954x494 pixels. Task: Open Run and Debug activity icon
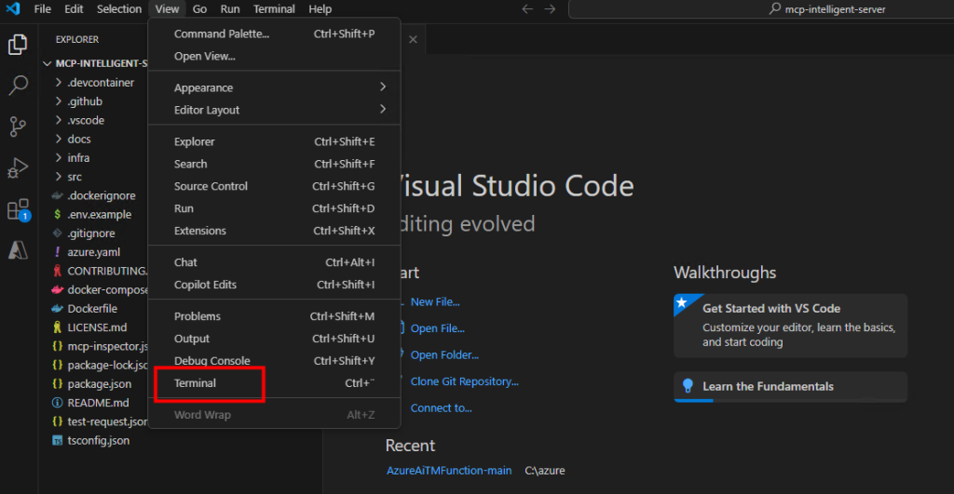pos(18,167)
